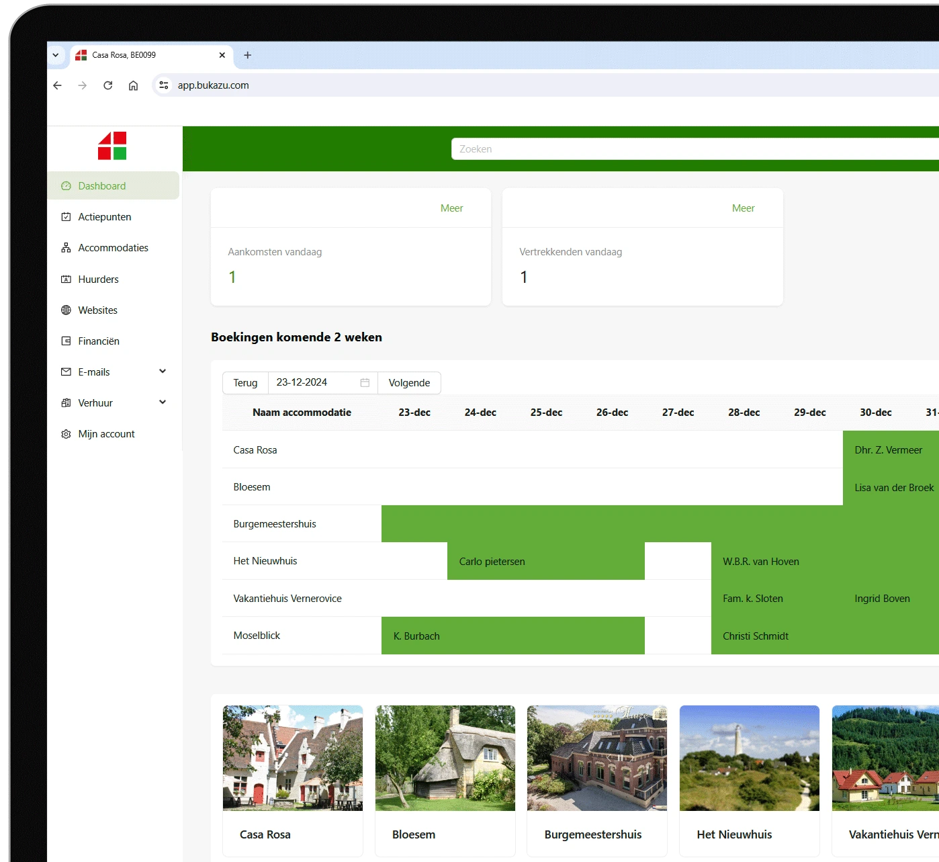Expand the Verhuur submenu chevron
Image resolution: width=939 pixels, height=862 pixels.
point(163,402)
